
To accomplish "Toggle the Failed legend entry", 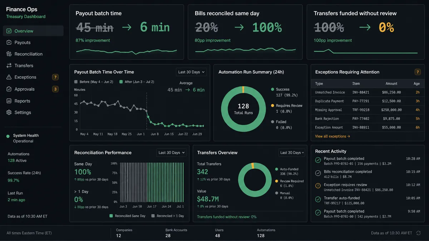I will coord(281,125).
